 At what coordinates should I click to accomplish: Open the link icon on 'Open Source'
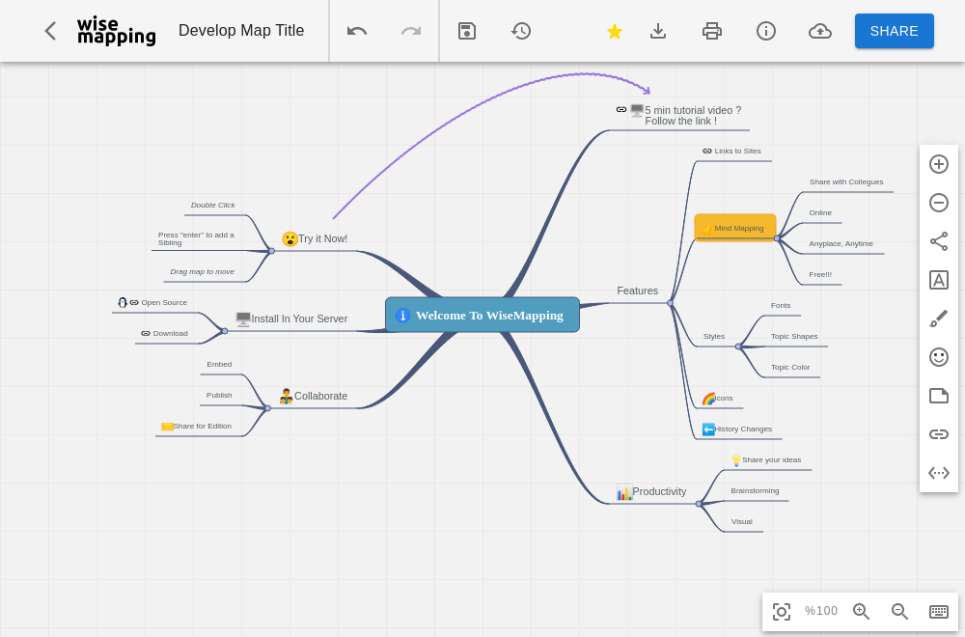point(134,303)
